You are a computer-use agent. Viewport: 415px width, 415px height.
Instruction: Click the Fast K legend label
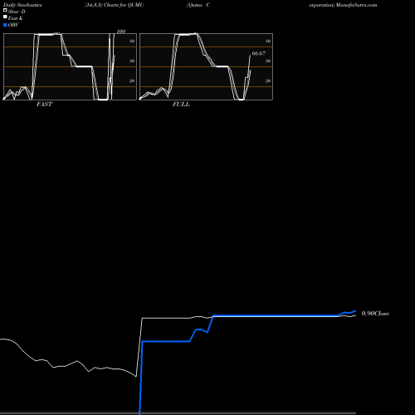(16, 18)
